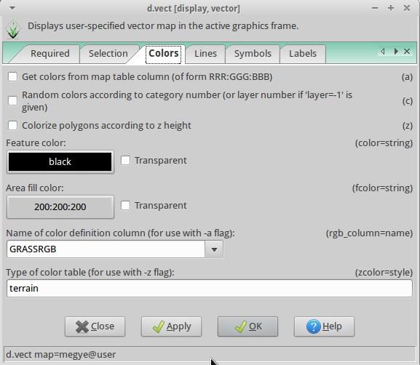This screenshot has height=365, width=420.
Task: Open Help for d.vect
Action: point(324,326)
